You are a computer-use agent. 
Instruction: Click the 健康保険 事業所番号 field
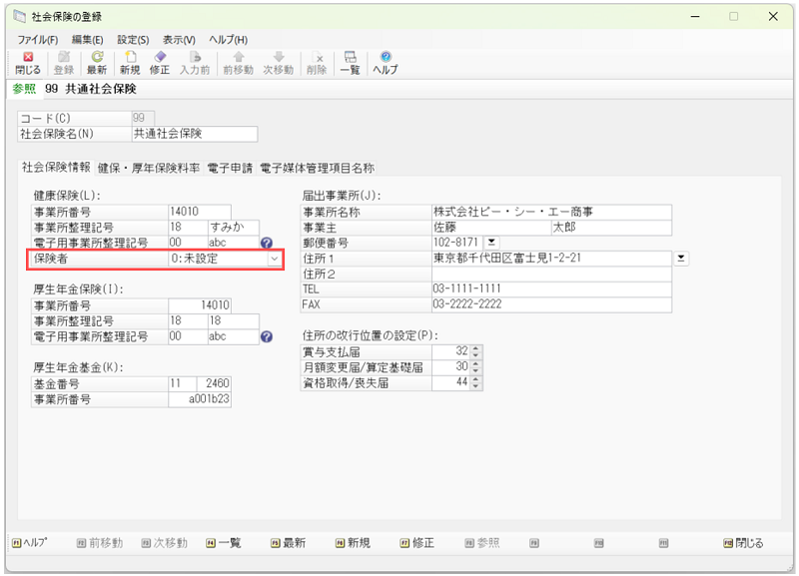(199, 212)
